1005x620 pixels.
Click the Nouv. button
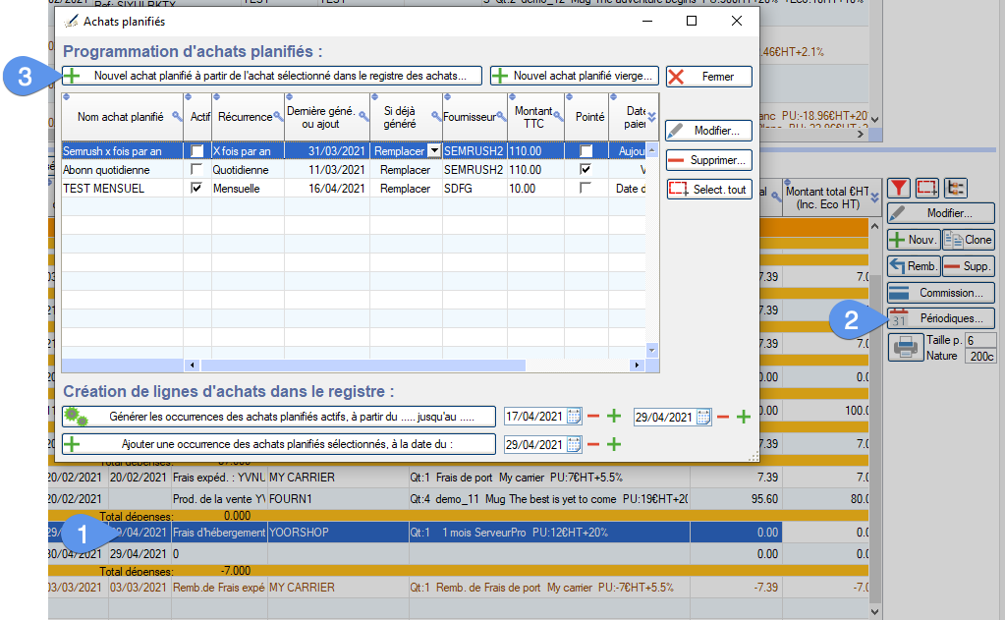tap(914, 240)
